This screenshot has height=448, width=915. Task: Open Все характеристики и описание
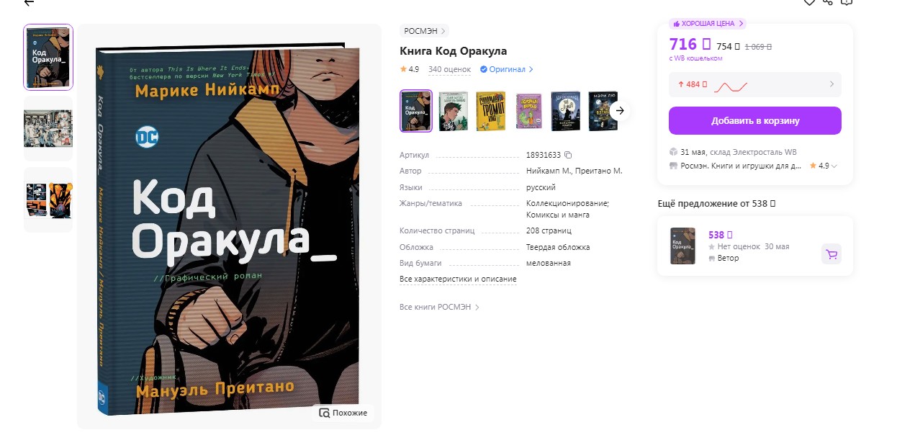pyautogui.click(x=458, y=279)
